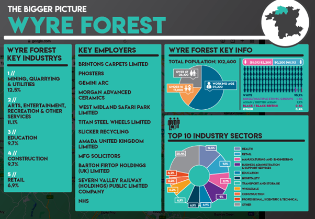Select the elderly couple icon in the Over 67 callout

(194, 73)
